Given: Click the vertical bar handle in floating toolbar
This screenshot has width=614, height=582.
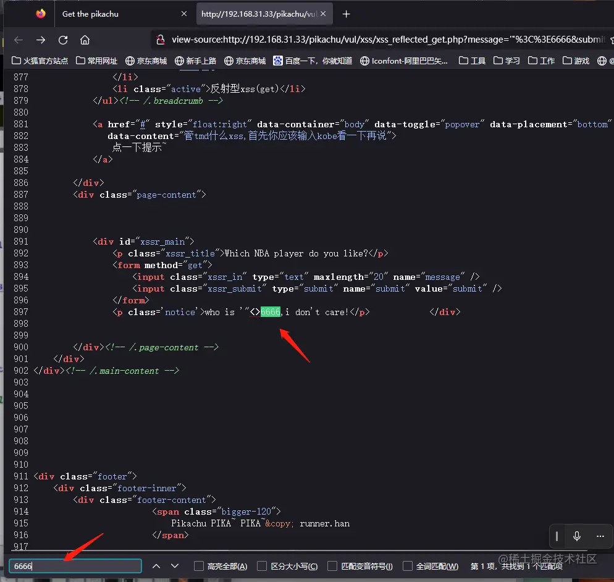Looking at the screenshot, I should pyautogui.click(x=557, y=536).
